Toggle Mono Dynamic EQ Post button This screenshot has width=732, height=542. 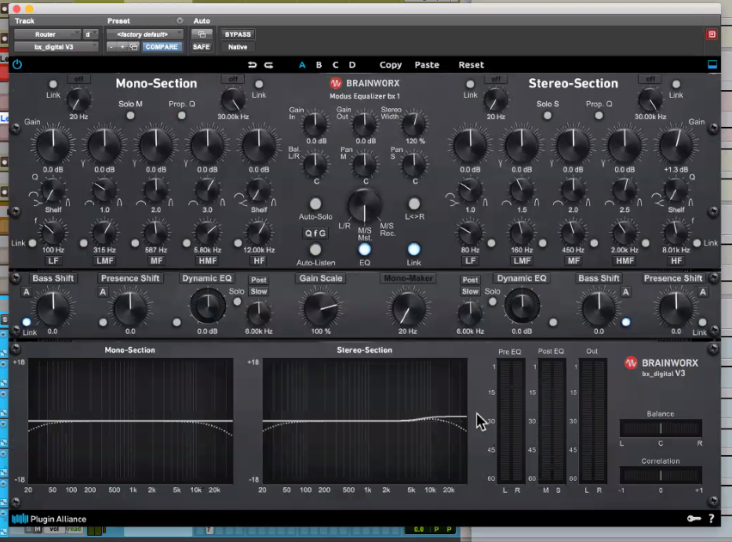click(259, 280)
